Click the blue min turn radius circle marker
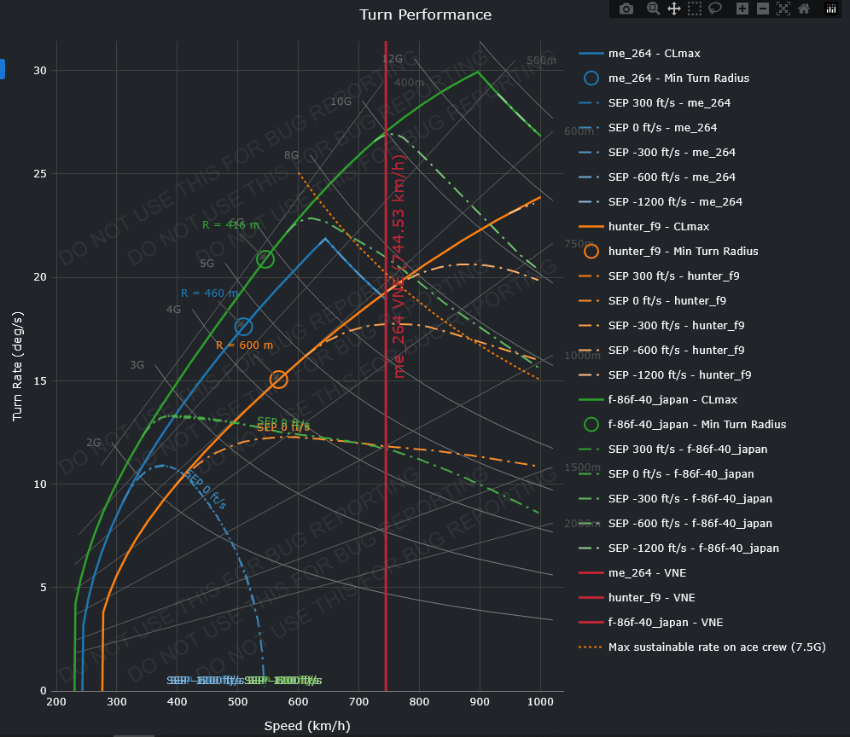Viewport: 850px width, 737px height. [244, 326]
